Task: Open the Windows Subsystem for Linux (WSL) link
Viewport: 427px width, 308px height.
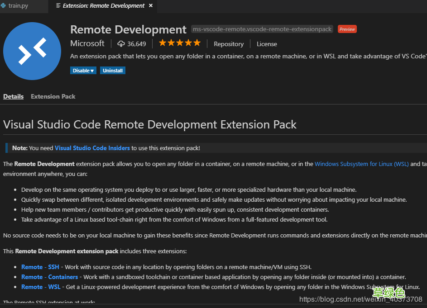Action: click(361, 164)
